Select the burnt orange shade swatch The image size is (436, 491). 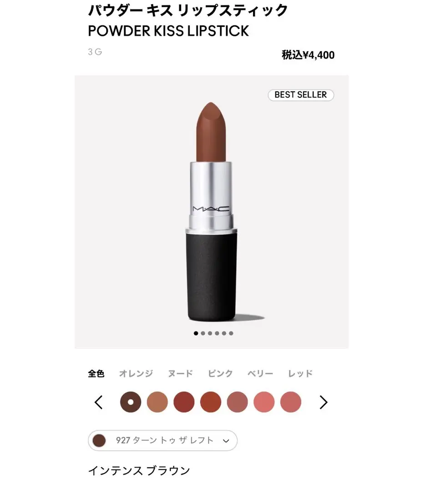211,402
